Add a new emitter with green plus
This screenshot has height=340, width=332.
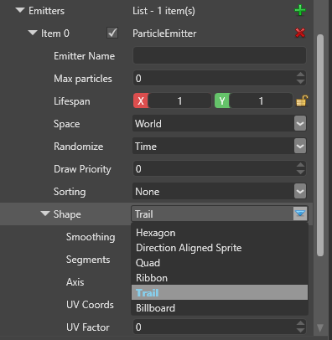tap(300, 11)
